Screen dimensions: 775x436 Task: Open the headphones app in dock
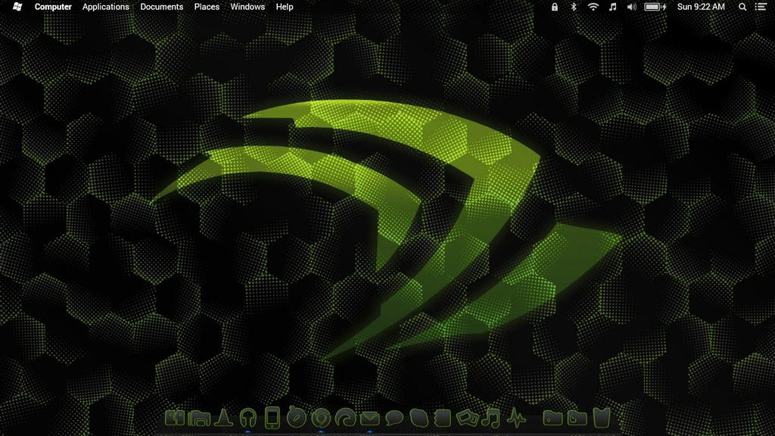click(247, 418)
